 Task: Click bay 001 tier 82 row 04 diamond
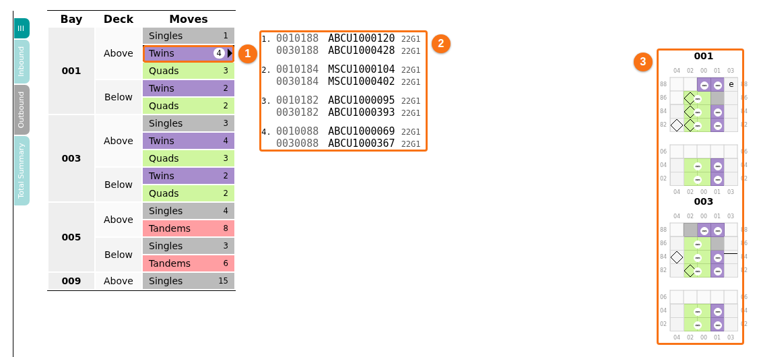coord(677,125)
